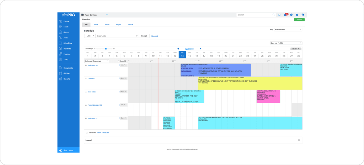Select date 30 in the date strip
Screen dimensions: 364x165
(x=299, y=55)
